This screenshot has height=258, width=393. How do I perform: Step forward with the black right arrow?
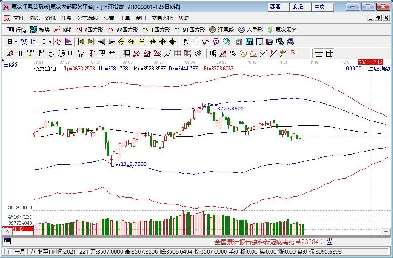(x=112, y=42)
